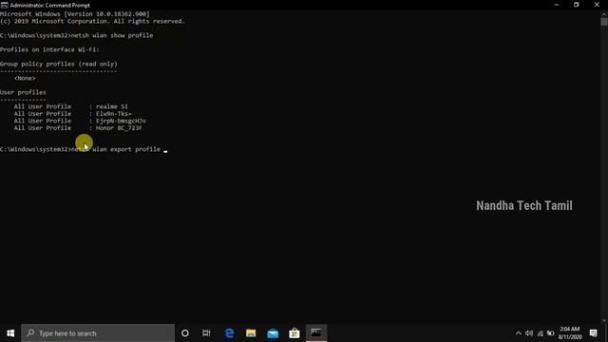Click the 'wlan export profile' command text
The image size is (608, 342).
[x=126, y=149]
